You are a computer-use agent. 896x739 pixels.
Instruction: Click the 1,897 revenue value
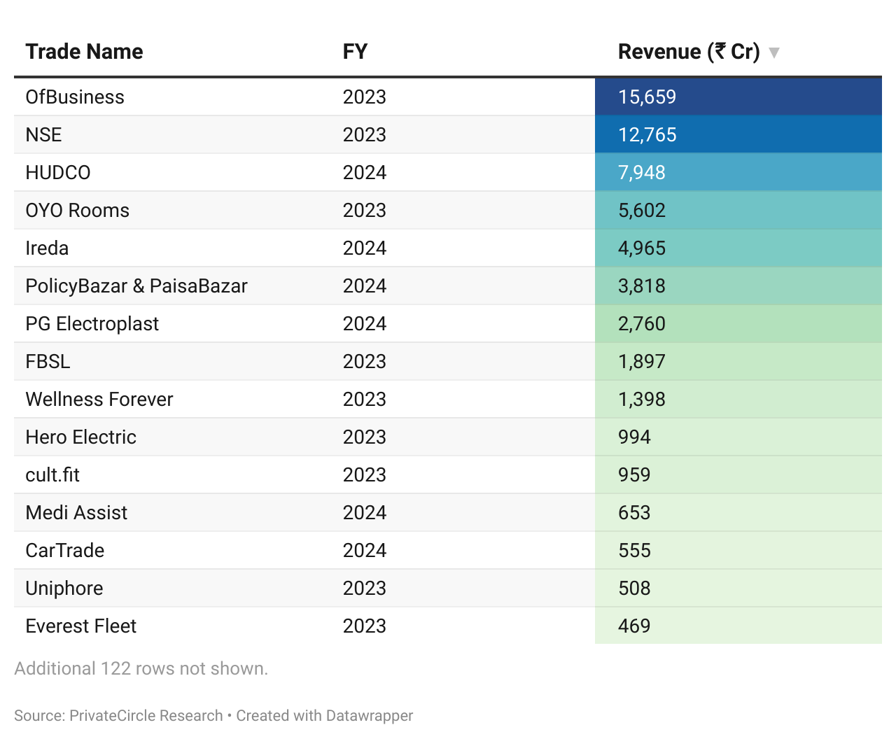[x=642, y=362]
